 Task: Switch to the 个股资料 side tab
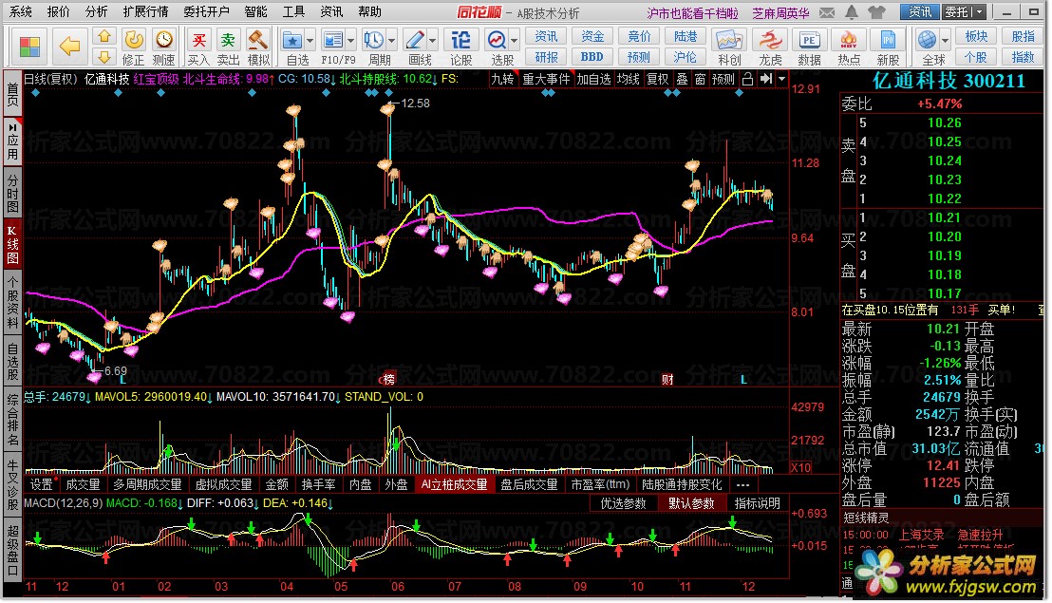(x=12, y=303)
